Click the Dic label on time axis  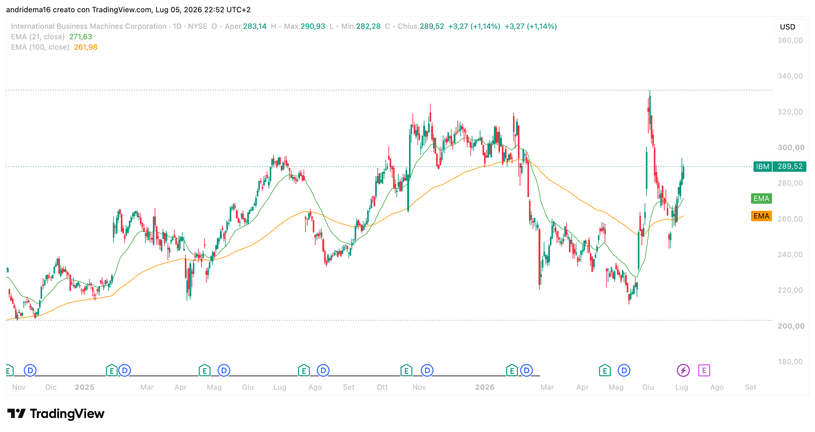pos(51,387)
